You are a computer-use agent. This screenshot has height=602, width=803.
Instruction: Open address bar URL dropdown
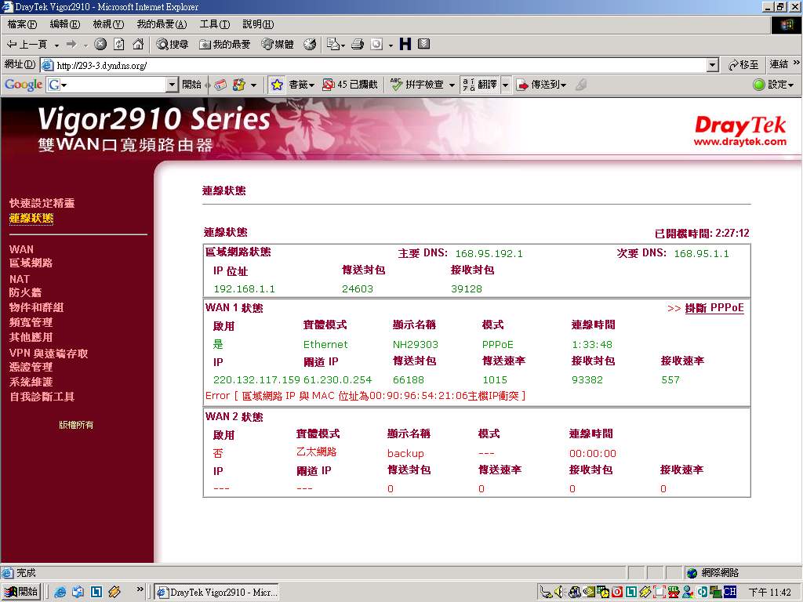click(x=712, y=65)
